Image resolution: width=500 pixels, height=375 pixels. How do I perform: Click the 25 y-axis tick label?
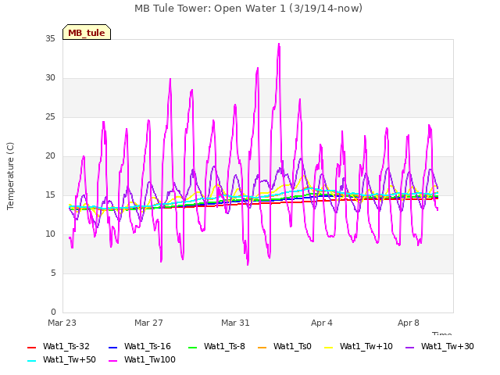pos(50,117)
